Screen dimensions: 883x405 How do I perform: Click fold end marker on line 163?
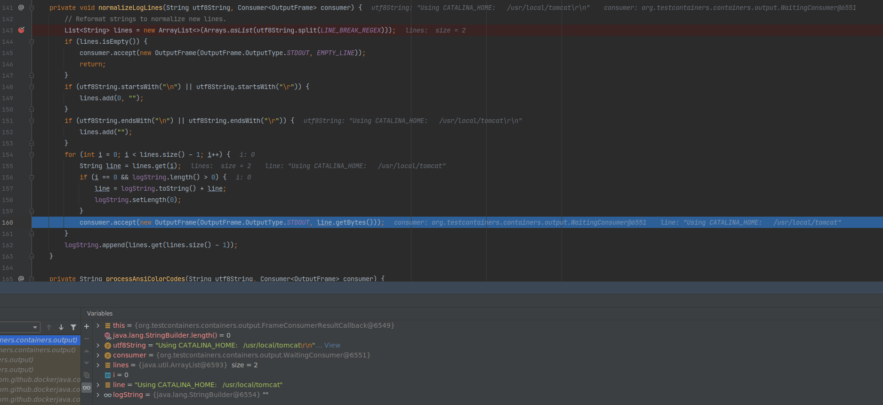(32, 256)
